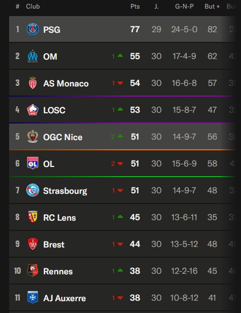The width and height of the screenshot is (241, 313).
Task: Select the AS Monaco crest icon
Action: click(33, 83)
